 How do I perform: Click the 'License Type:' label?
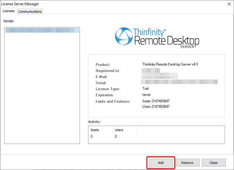(x=108, y=89)
